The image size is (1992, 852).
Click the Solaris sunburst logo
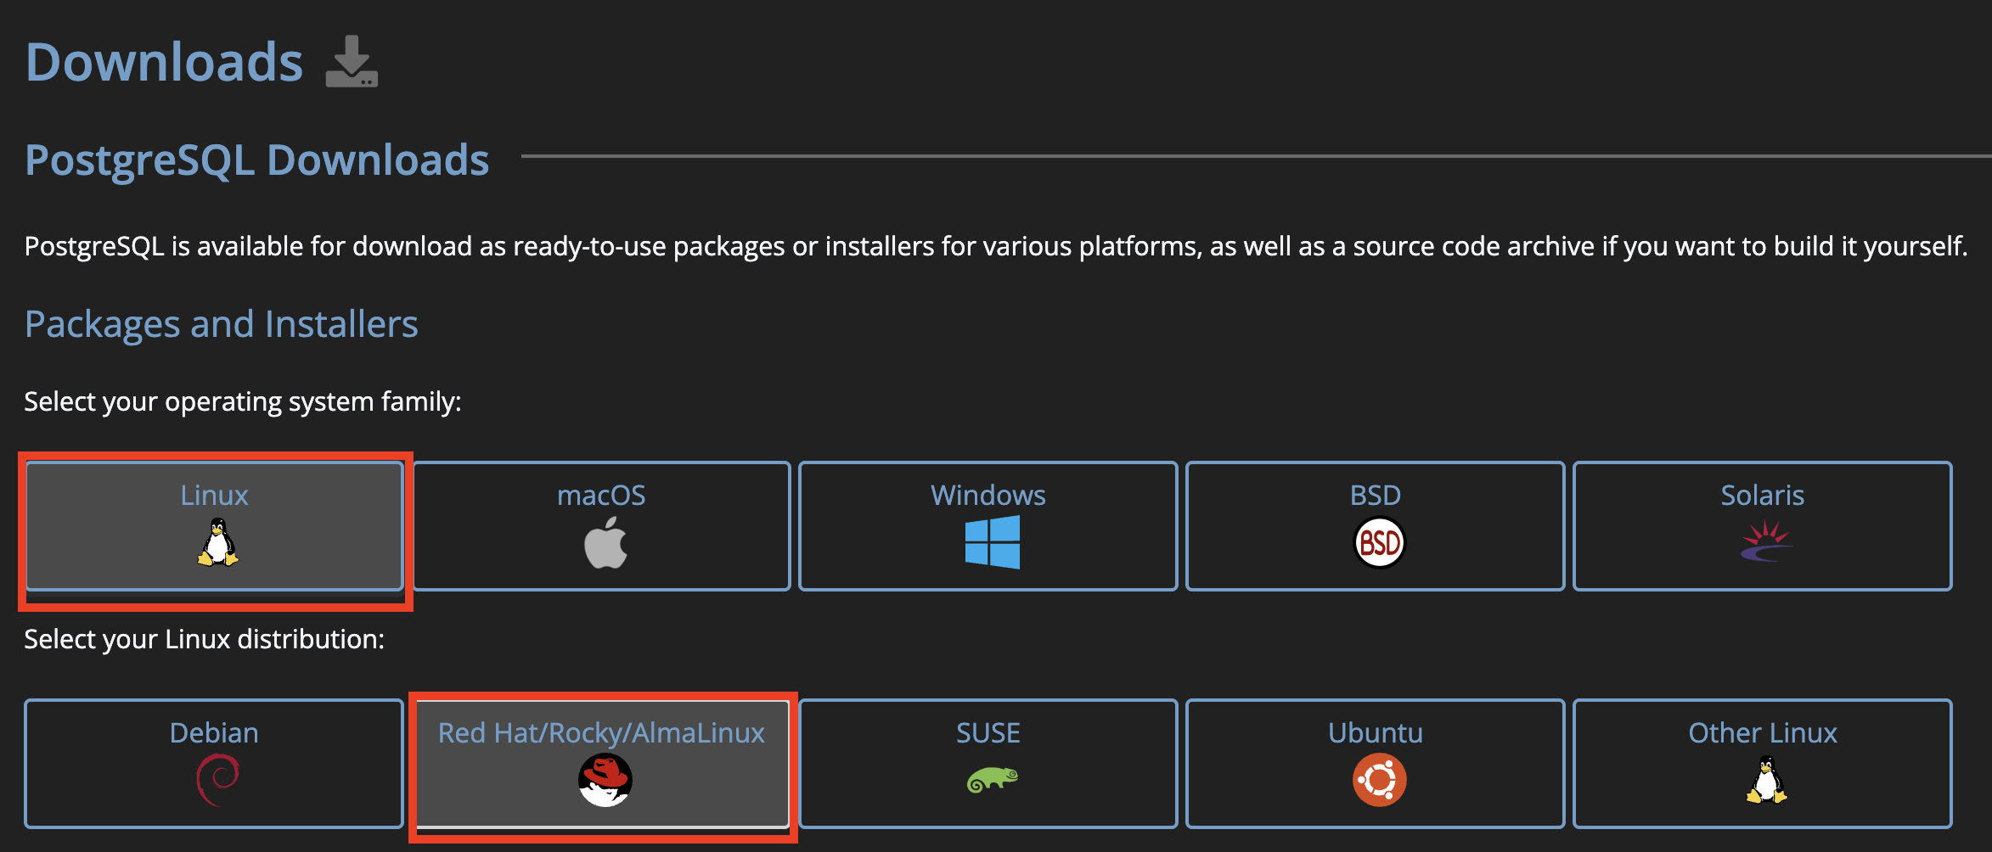click(x=1766, y=542)
